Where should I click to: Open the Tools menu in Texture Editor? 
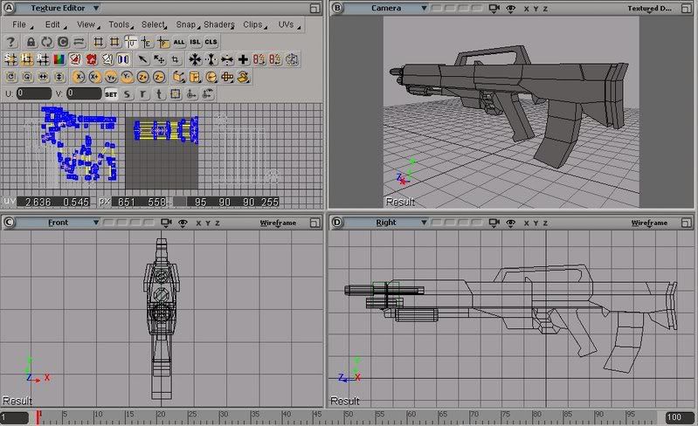[120, 25]
